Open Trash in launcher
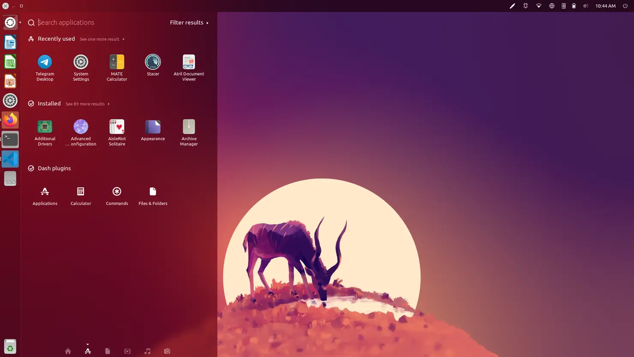This screenshot has width=634, height=357. pos(10,346)
